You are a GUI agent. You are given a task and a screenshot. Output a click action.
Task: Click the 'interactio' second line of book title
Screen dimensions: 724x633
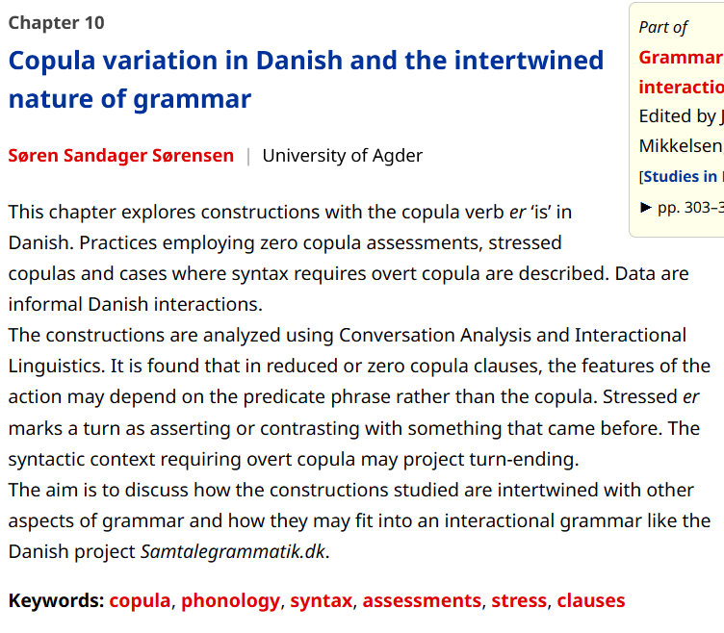coord(680,87)
